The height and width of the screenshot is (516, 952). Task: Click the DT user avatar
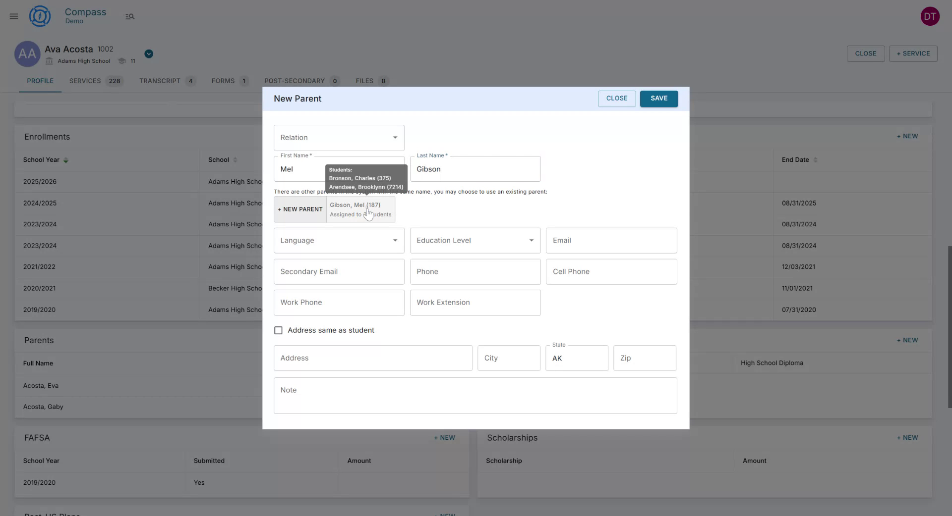click(930, 16)
